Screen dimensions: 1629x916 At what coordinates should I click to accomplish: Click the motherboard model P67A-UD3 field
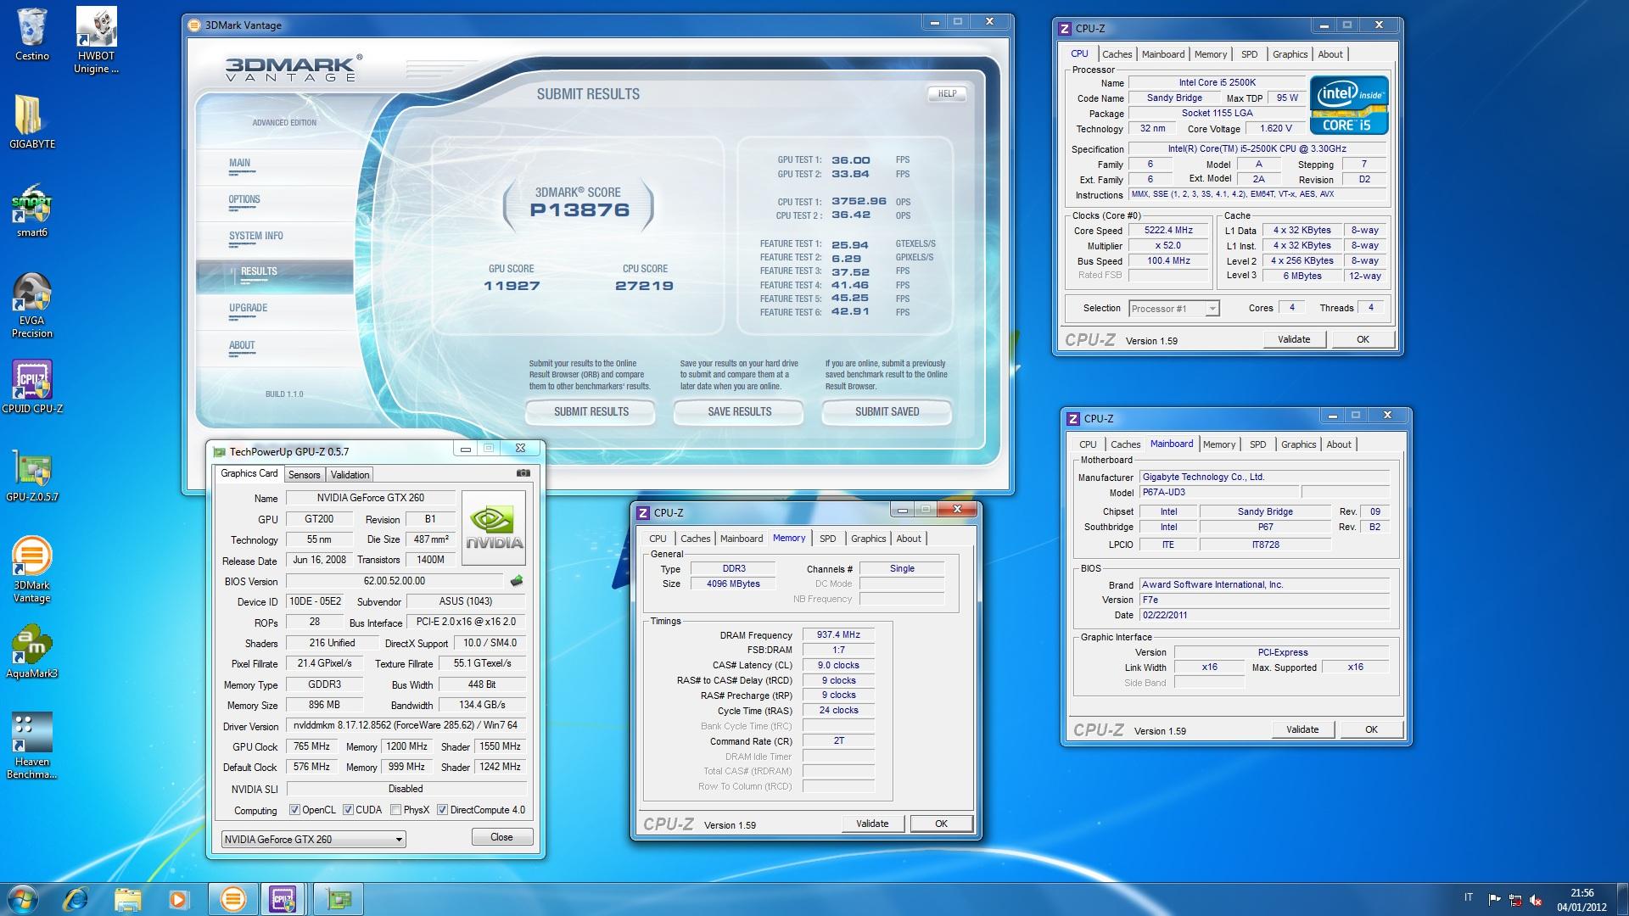pos(1218,492)
